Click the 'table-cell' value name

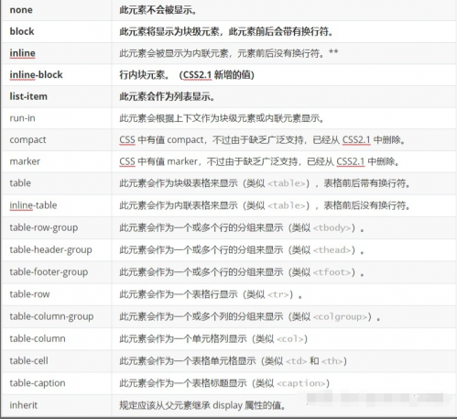(28, 360)
